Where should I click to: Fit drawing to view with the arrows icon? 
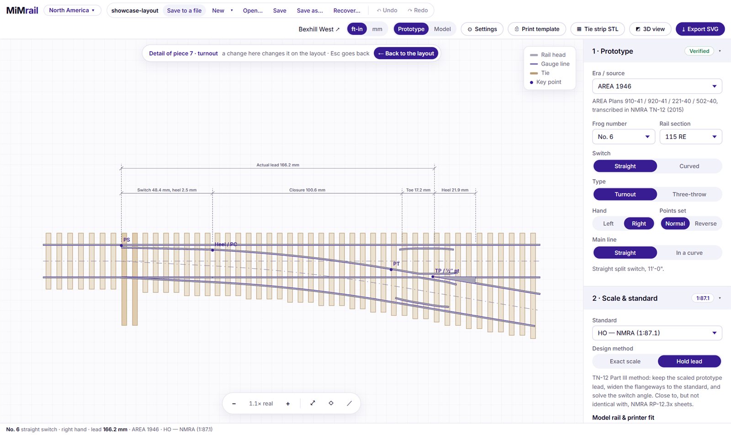tap(313, 403)
